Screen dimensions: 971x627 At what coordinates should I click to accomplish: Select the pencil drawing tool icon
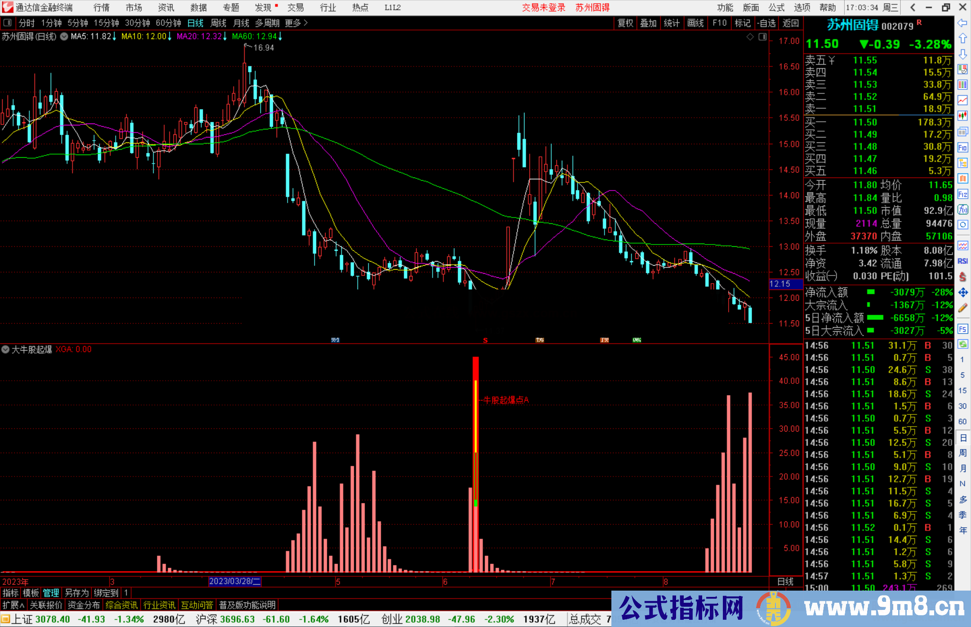(x=962, y=308)
